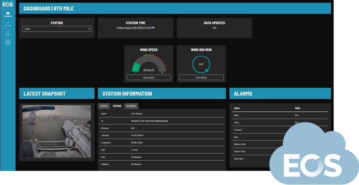Open the Account user icon
Image resolution: width=359 pixels, height=185 pixels.
click(x=8, y=33)
